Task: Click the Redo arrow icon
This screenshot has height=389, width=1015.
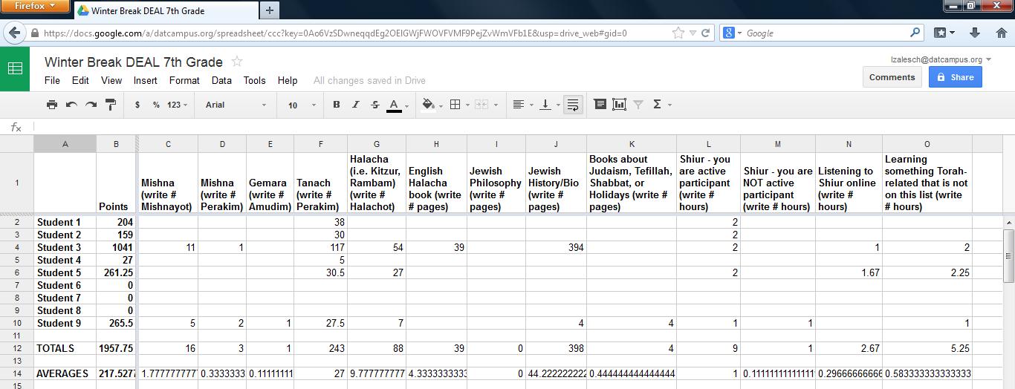Action: point(91,105)
